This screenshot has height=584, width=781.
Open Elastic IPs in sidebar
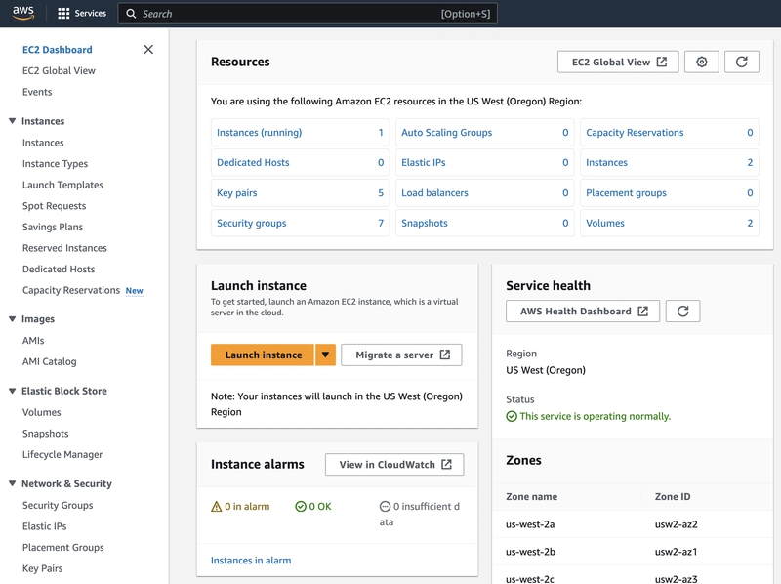coord(44,526)
